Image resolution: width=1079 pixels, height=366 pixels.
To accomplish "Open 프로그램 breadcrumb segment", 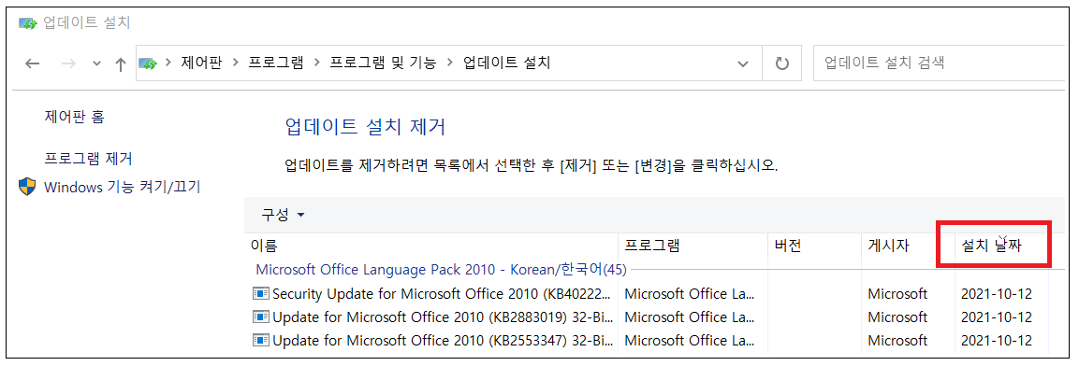I will tap(275, 63).
